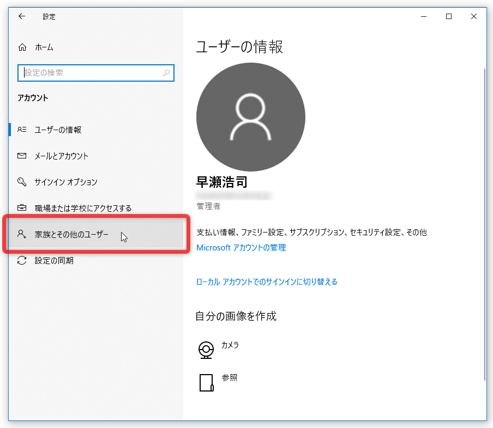Click the file browse icon for 参照

(207, 382)
